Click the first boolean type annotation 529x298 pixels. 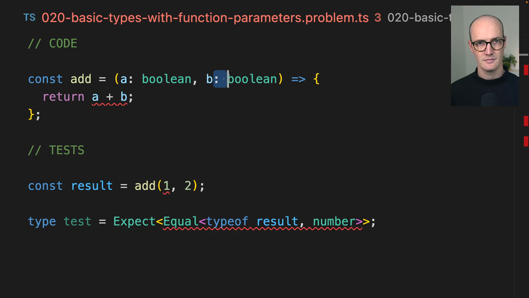click(x=166, y=79)
